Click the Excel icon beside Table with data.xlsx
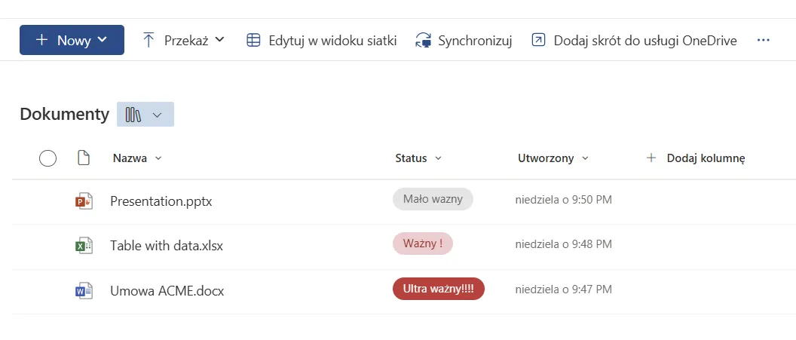 pyautogui.click(x=84, y=246)
